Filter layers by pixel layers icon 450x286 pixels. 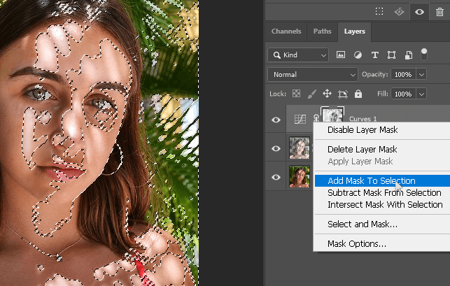[341, 55]
